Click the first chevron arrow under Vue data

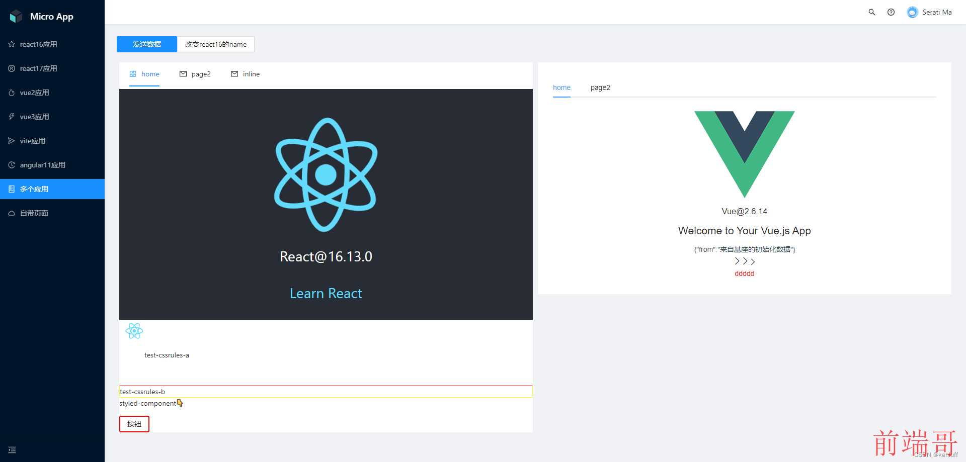pyautogui.click(x=737, y=261)
